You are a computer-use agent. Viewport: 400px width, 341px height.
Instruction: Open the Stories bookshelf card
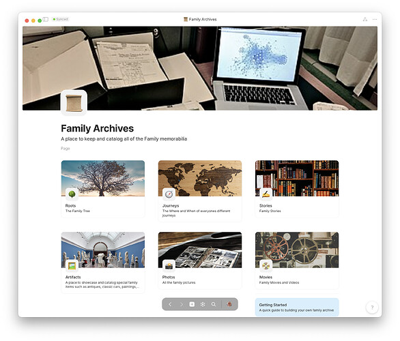tap(297, 189)
